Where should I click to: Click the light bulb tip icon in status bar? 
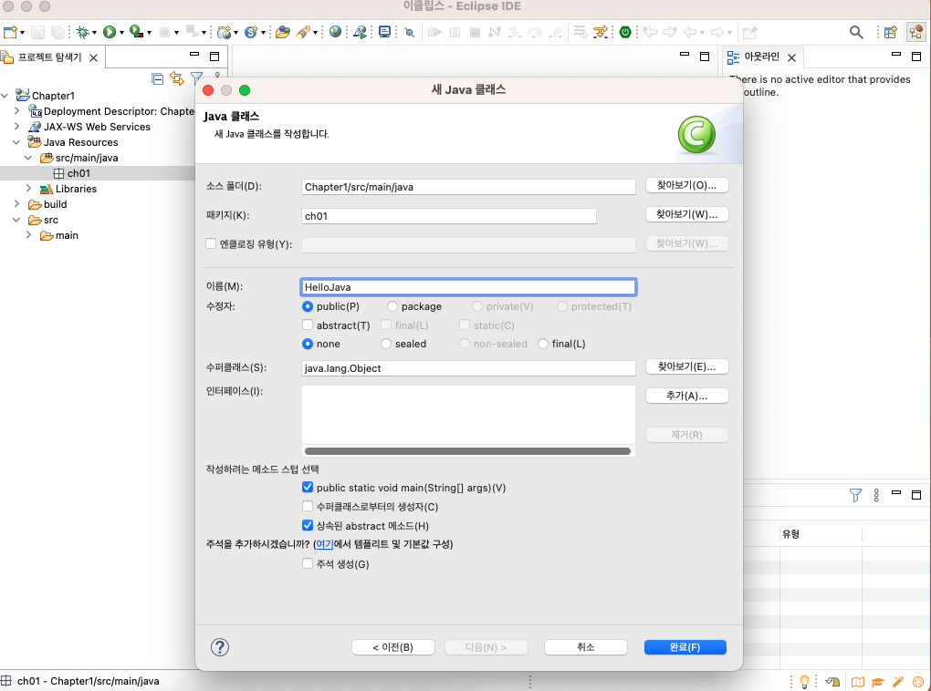point(804,682)
